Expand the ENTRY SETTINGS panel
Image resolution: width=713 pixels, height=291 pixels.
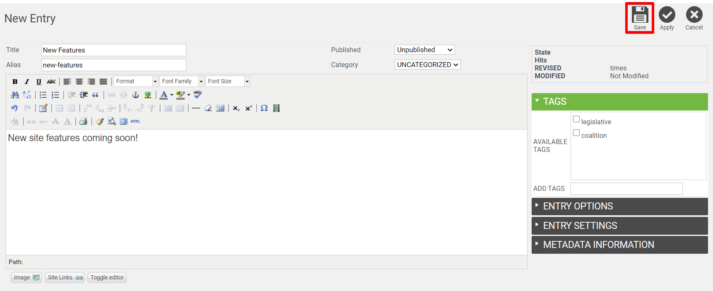[619, 226]
